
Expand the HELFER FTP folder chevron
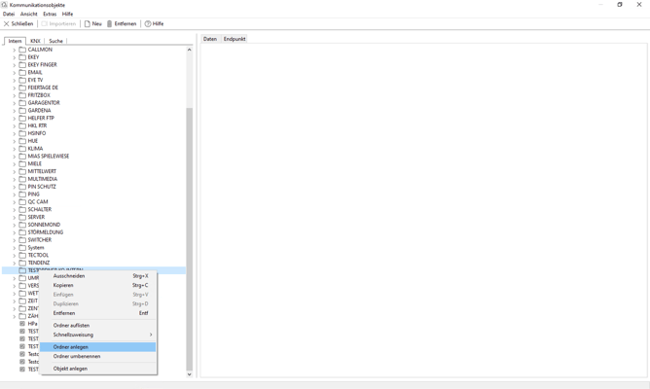pos(14,118)
